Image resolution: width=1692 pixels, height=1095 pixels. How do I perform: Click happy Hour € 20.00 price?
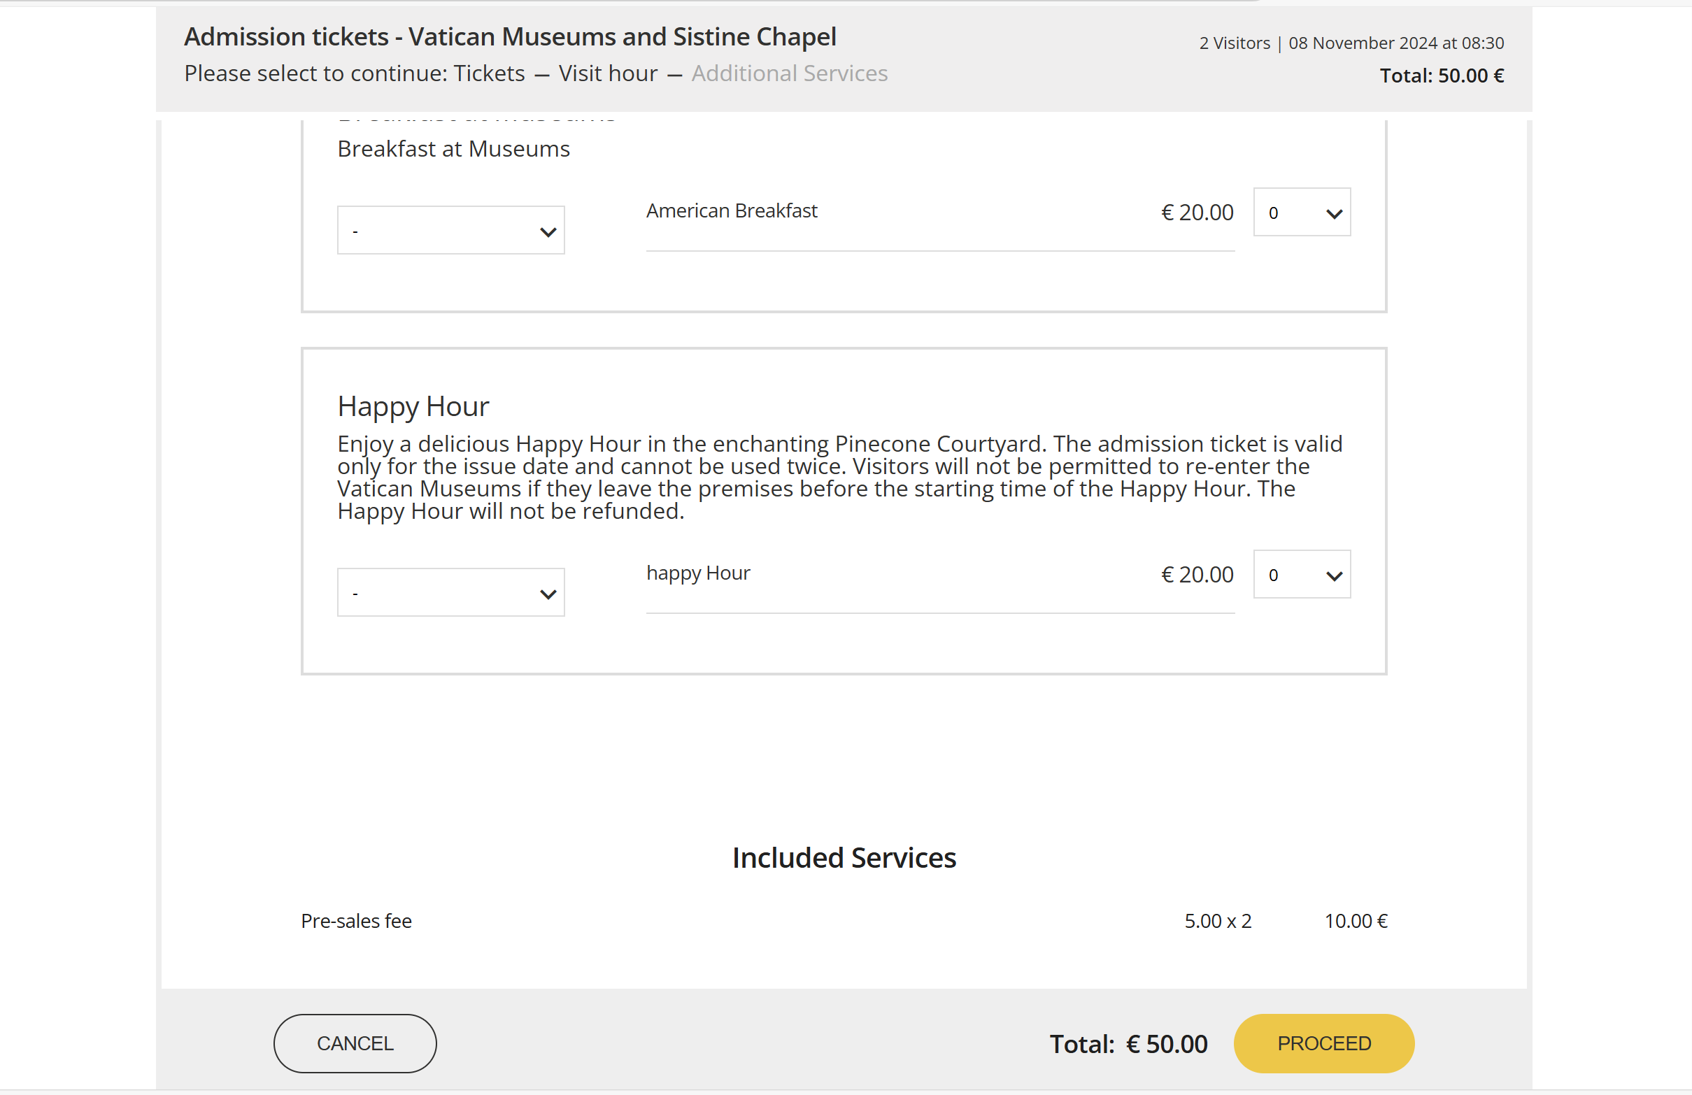tap(1197, 574)
